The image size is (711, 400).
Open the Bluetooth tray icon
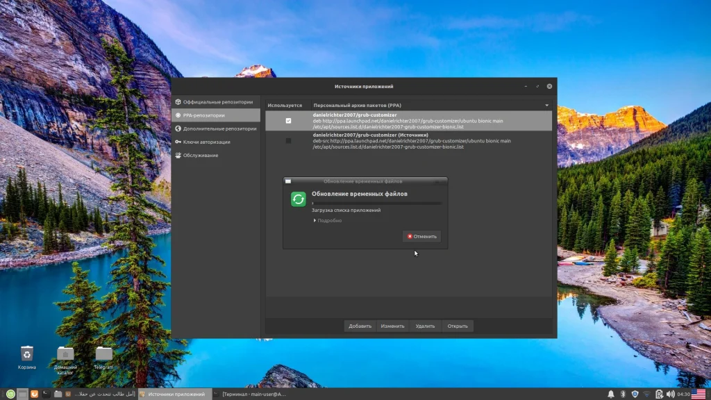click(x=623, y=394)
